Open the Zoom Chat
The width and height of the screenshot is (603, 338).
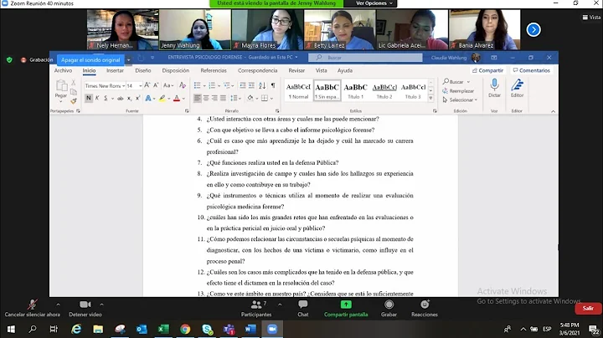[x=302, y=309]
